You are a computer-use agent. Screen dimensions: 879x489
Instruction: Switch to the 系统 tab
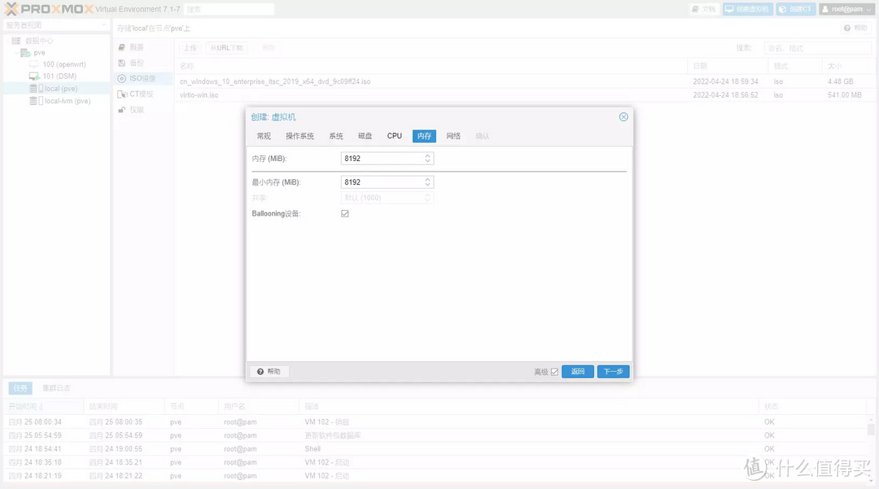click(336, 136)
